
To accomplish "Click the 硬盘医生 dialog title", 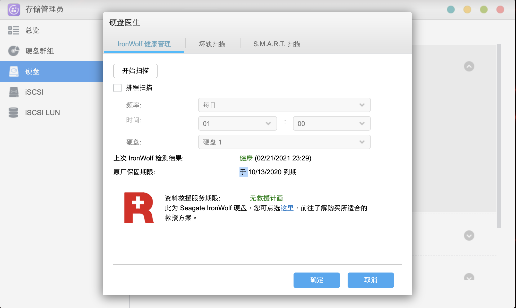I will [125, 23].
